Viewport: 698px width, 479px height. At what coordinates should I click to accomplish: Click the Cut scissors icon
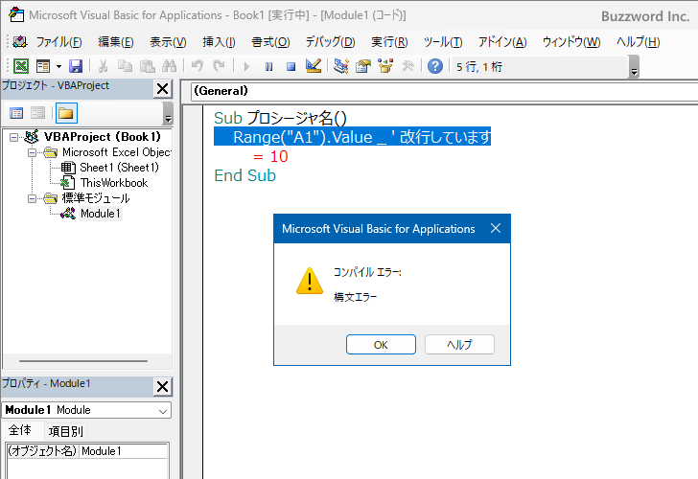click(x=103, y=66)
